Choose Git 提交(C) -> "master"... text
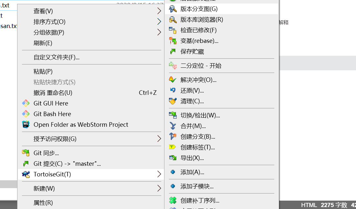The image size is (356, 209). pyautogui.click(x=67, y=164)
